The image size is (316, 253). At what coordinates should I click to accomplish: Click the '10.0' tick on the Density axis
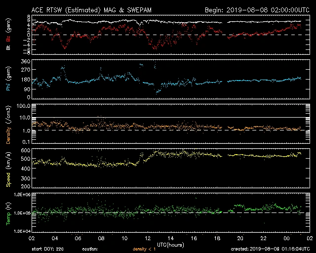tap(25, 118)
